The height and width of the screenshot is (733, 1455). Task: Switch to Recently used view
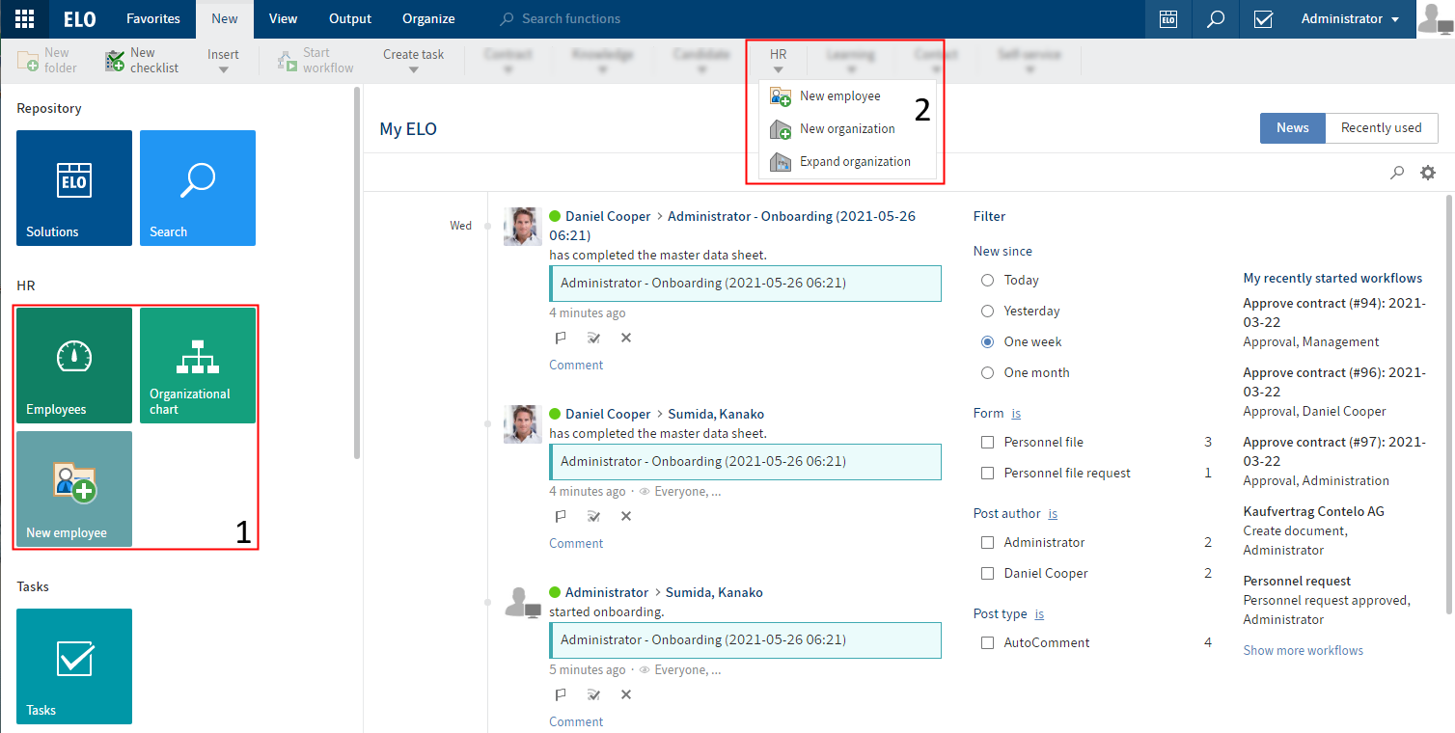coord(1381,127)
